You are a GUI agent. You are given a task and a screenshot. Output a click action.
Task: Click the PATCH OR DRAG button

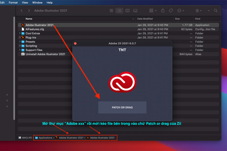(x=122, y=107)
